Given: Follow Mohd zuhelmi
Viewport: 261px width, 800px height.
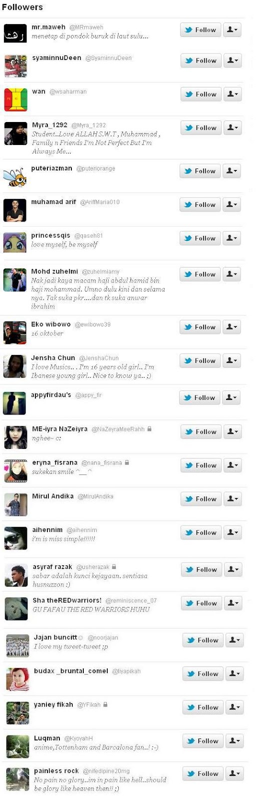Looking at the screenshot, I should [200, 274].
